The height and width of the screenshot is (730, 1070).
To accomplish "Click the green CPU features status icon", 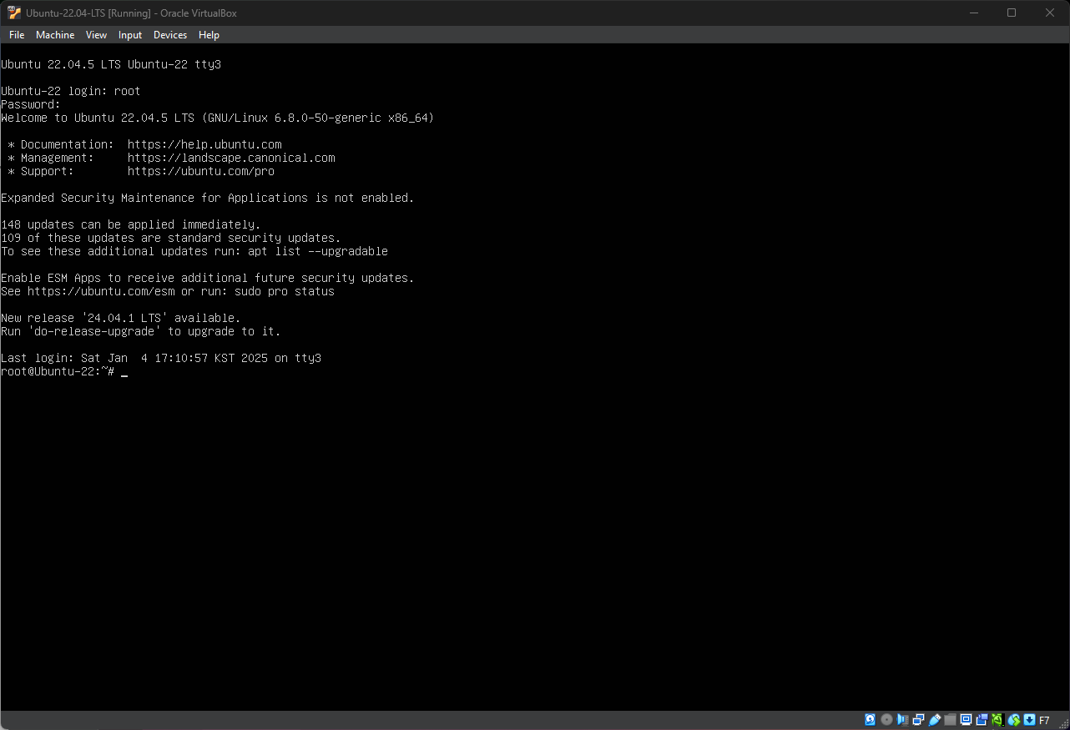I will pyautogui.click(x=997, y=720).
